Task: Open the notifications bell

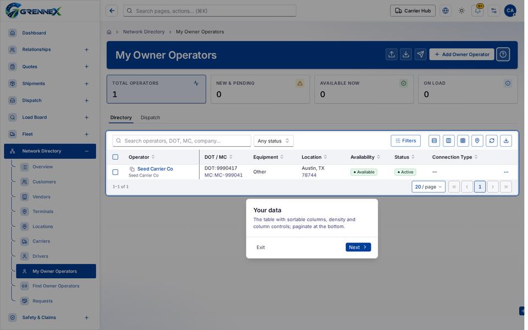Action: coord(477,11)
